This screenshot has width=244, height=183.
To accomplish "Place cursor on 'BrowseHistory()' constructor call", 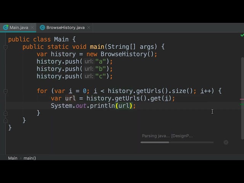I will [127, 54].
